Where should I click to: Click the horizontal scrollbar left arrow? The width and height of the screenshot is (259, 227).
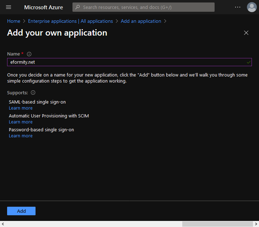pos(2,224)
